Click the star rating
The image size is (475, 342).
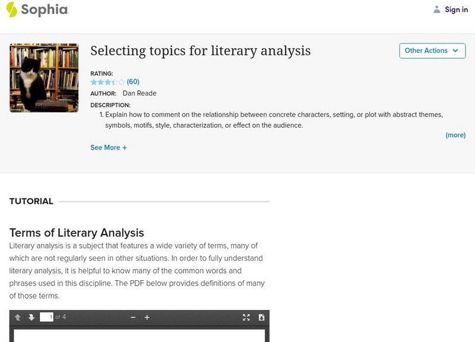107,82
